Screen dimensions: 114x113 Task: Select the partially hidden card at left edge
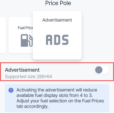coord(3,35)
